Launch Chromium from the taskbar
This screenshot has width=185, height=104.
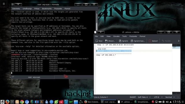(x=27, y=102)
